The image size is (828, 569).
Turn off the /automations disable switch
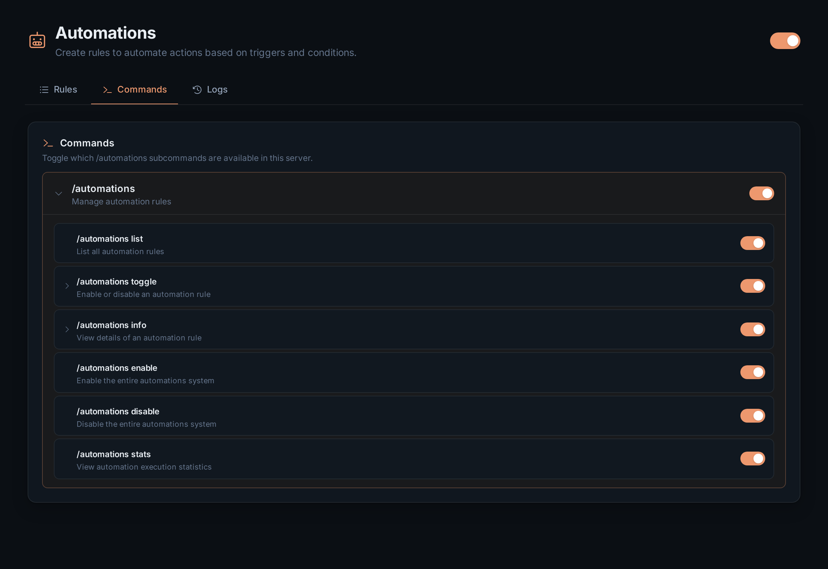coord(752,416)
